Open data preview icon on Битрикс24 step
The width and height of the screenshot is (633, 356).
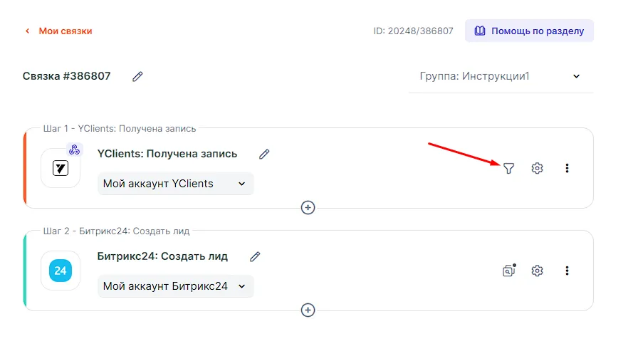pyautogui.click(x=508, y=271)
